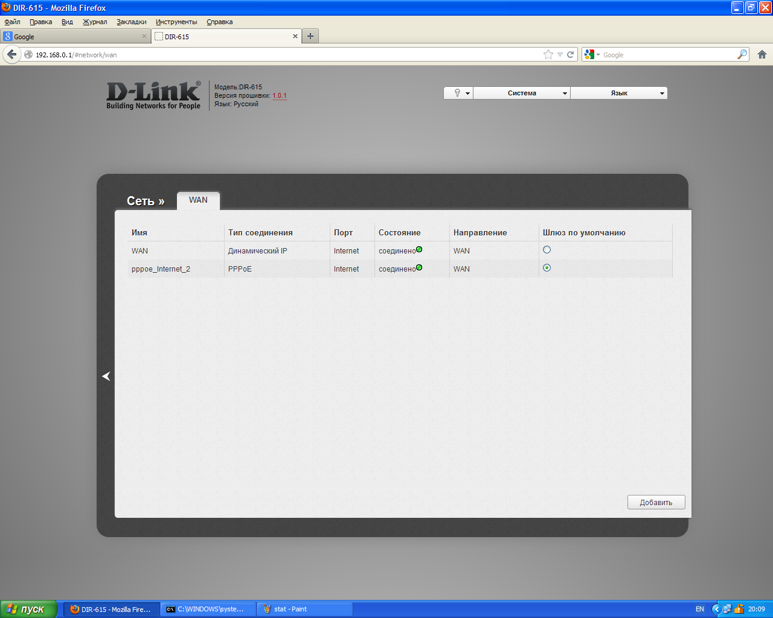The width and height of the screenshot is (773, 618).
Task: Open the Журнал menu
Action: tap(95, 22)
